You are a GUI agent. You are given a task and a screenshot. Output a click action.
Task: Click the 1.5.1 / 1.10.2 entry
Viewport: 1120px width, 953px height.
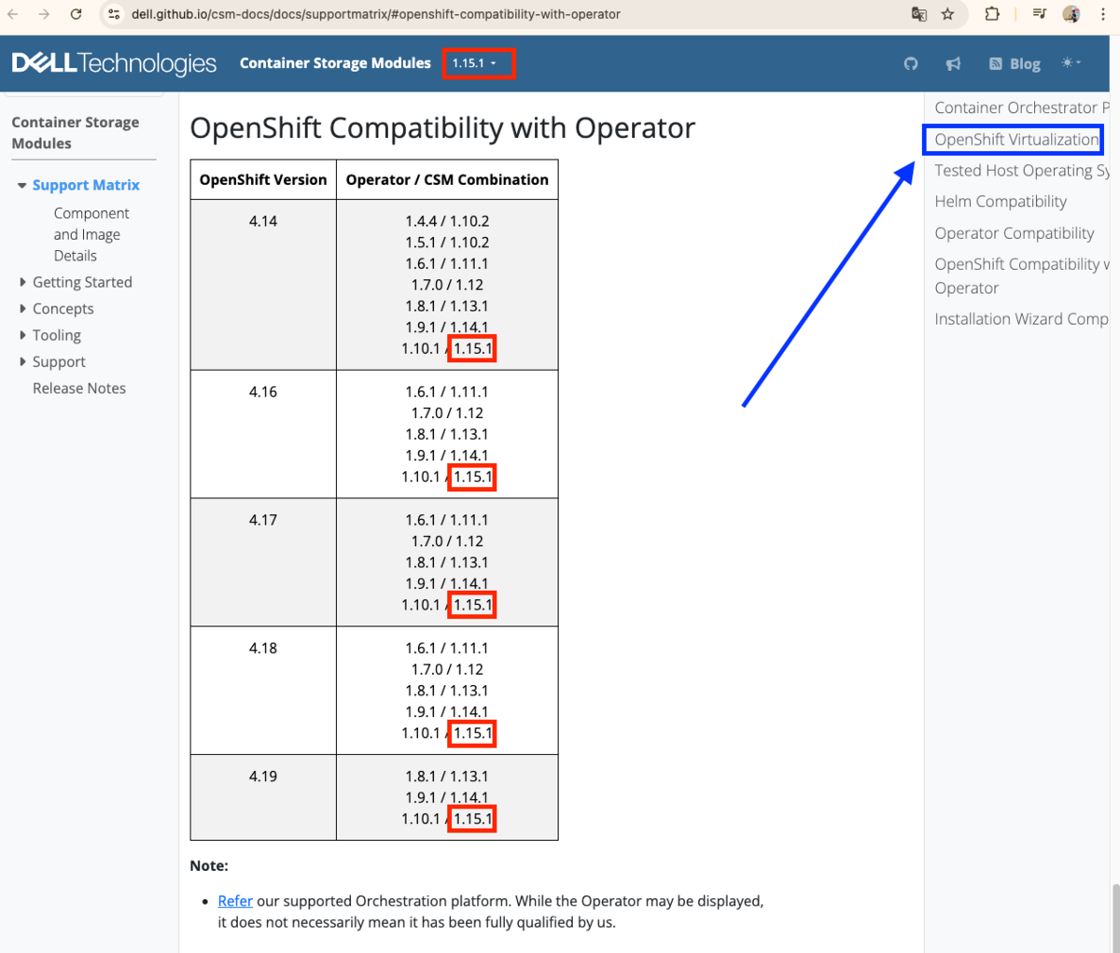click(447, 243)
